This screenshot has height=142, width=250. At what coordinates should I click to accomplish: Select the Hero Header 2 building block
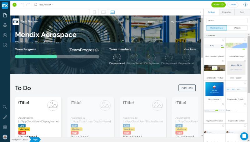tap(214, 91)
